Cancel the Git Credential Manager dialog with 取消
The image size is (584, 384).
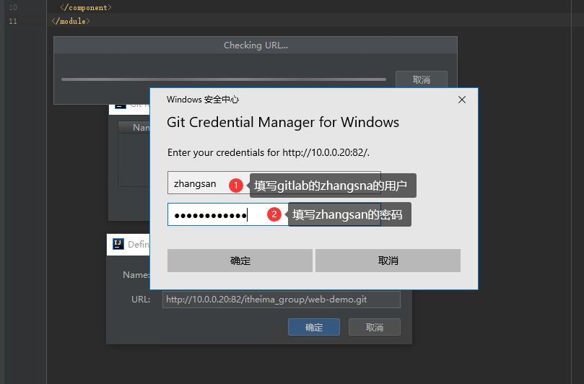pos(388,261)
